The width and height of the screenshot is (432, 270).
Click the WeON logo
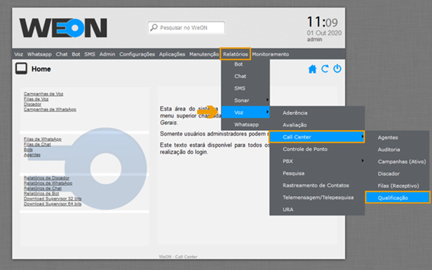[63, 28]
